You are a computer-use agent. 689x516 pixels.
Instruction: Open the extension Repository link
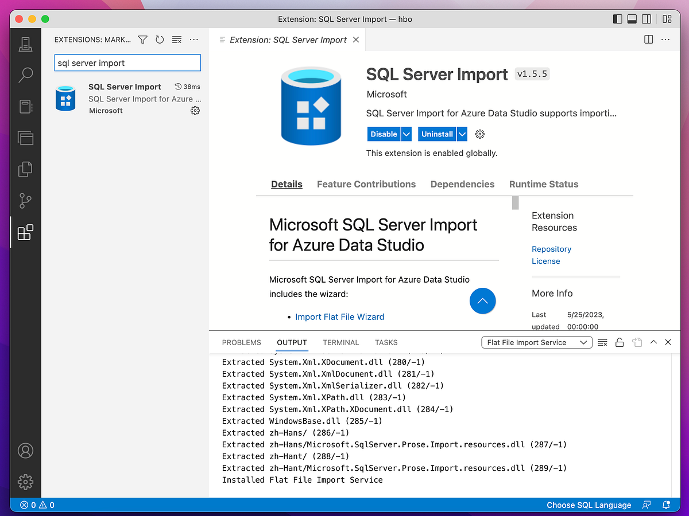click(x=551, y=249)
